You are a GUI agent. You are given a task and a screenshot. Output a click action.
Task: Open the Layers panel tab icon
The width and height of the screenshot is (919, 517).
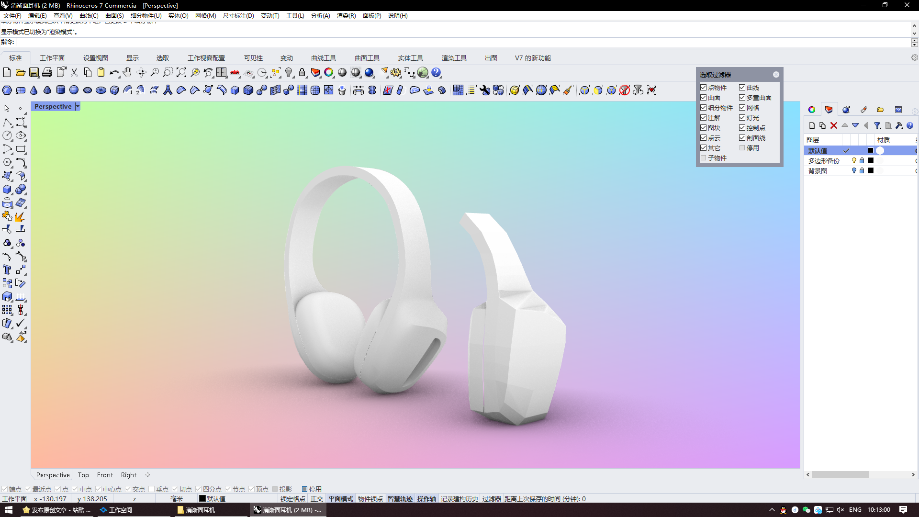829,110
